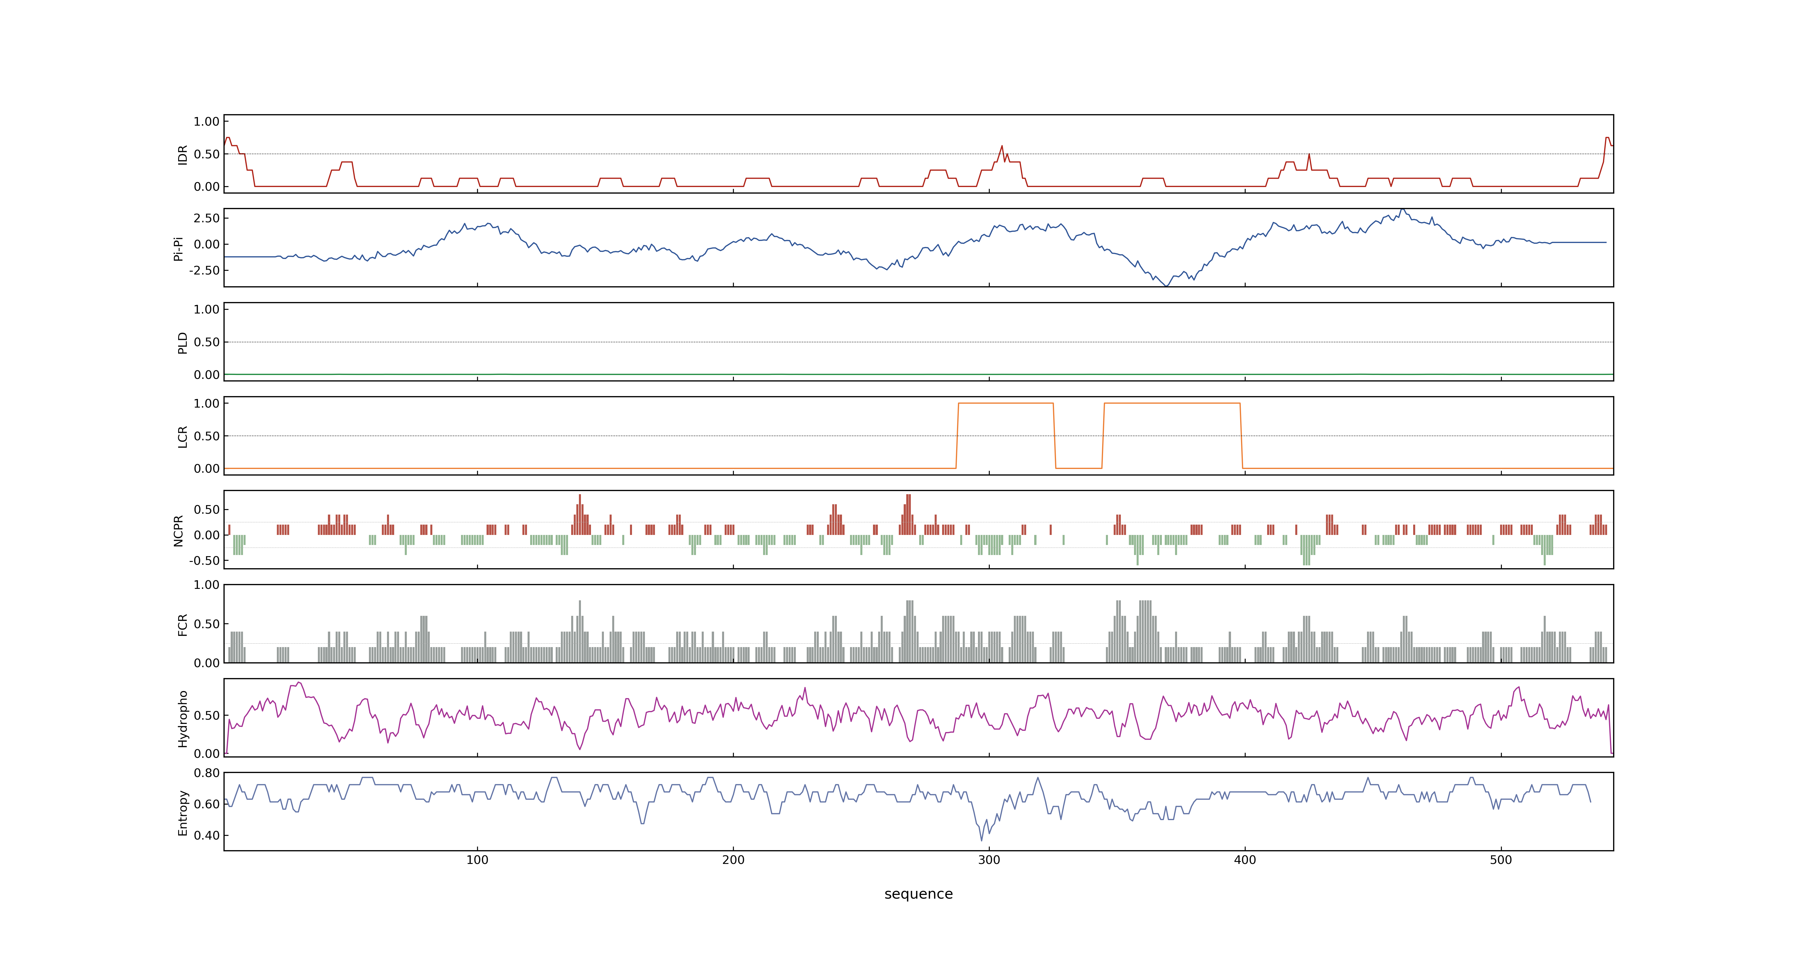This screenshot has height=956, width=1793.
Task: Click the -2.50 tick on Pi-Pi axis
Action: click(204, 271)
